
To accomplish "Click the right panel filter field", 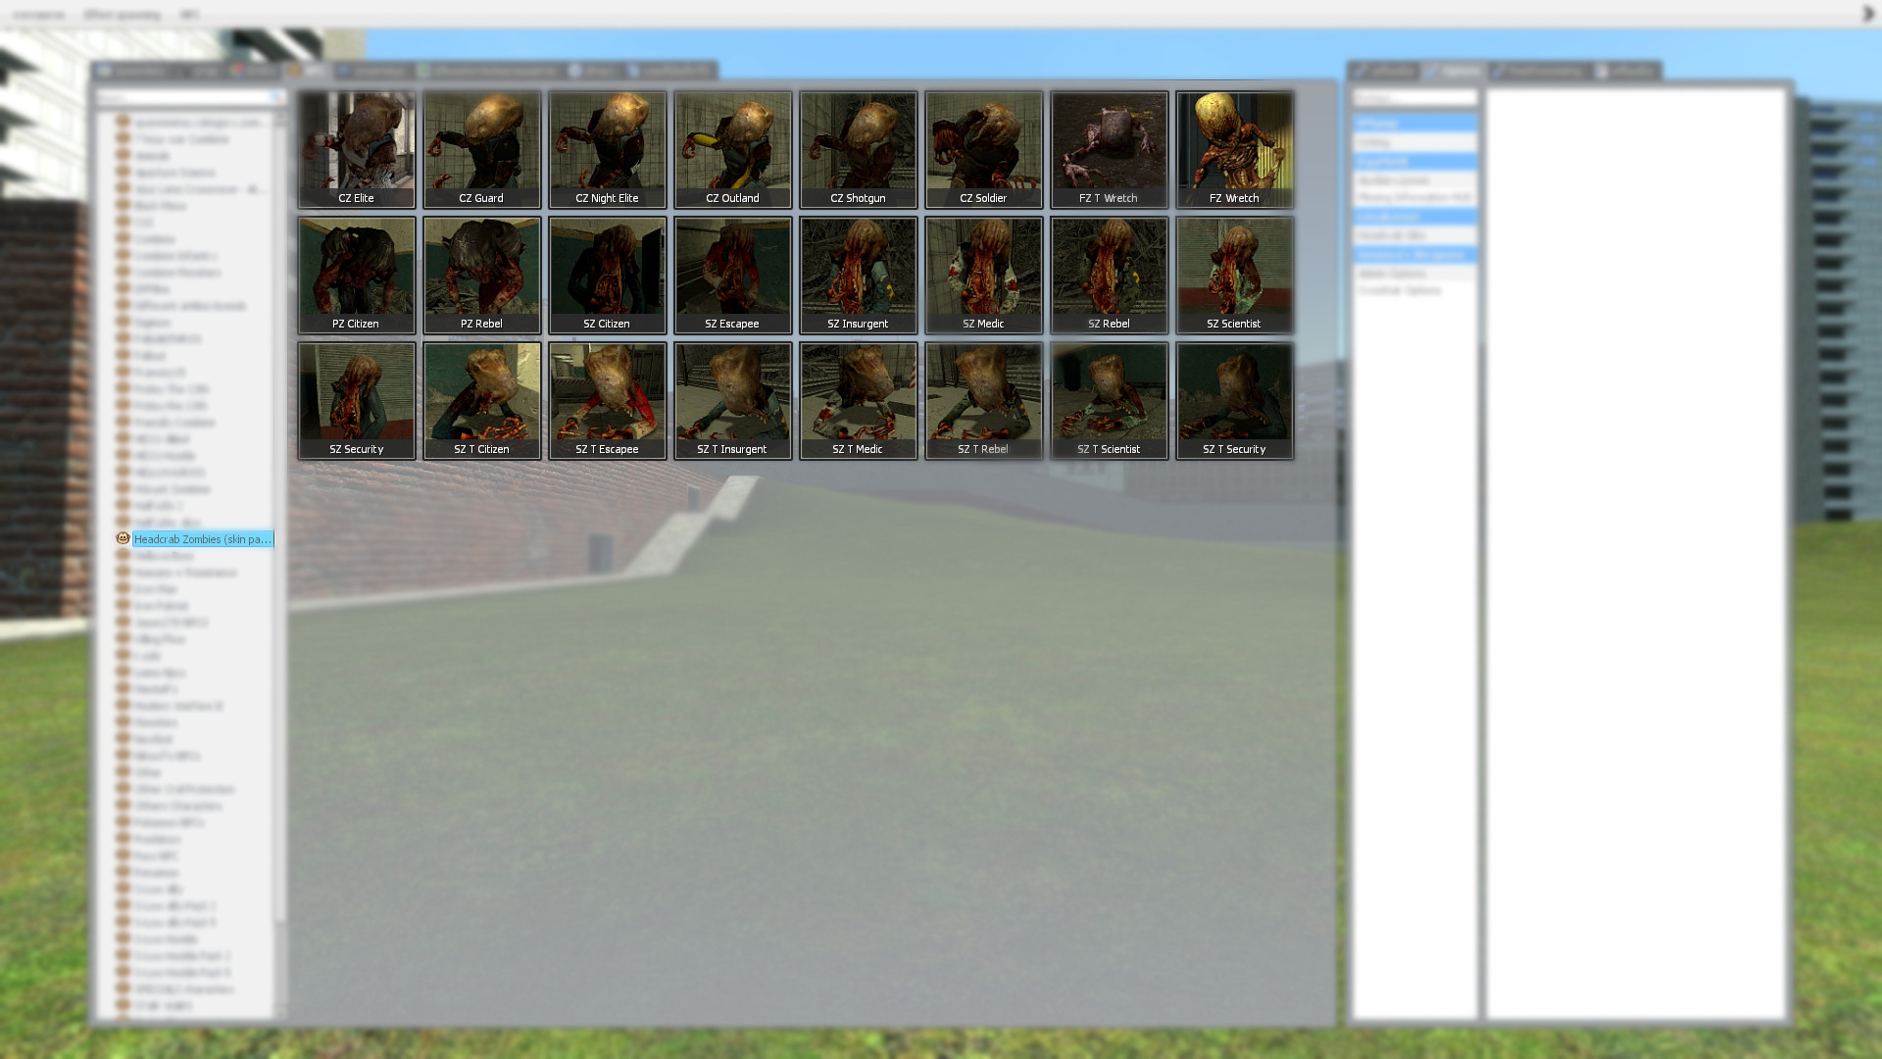I will tap(1414, 98).
